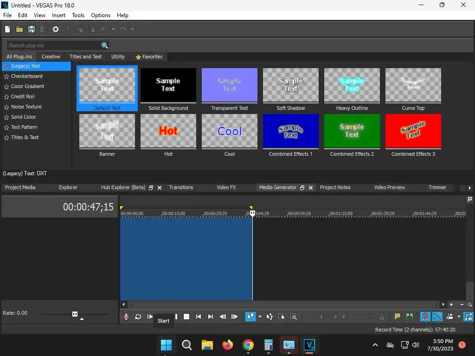
Task: Favorite the Test Pattern generator star
Action: 6,127
